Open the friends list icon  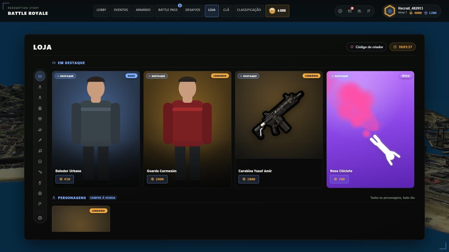point(359,11)
